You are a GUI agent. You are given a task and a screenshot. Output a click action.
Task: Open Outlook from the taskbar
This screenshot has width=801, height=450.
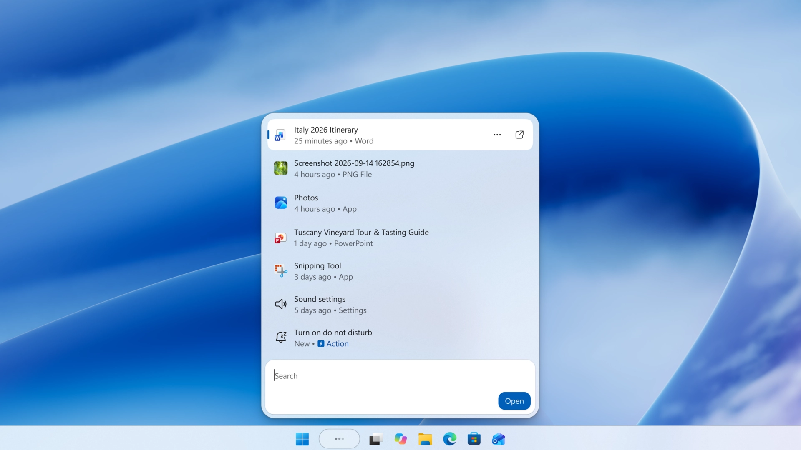coord(499,439)
